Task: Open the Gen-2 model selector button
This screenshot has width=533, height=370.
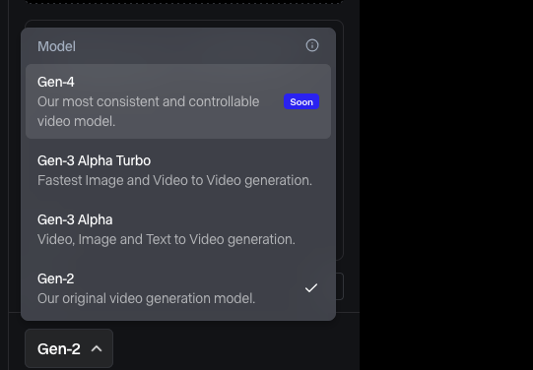Action: click(x=69, y=348)
